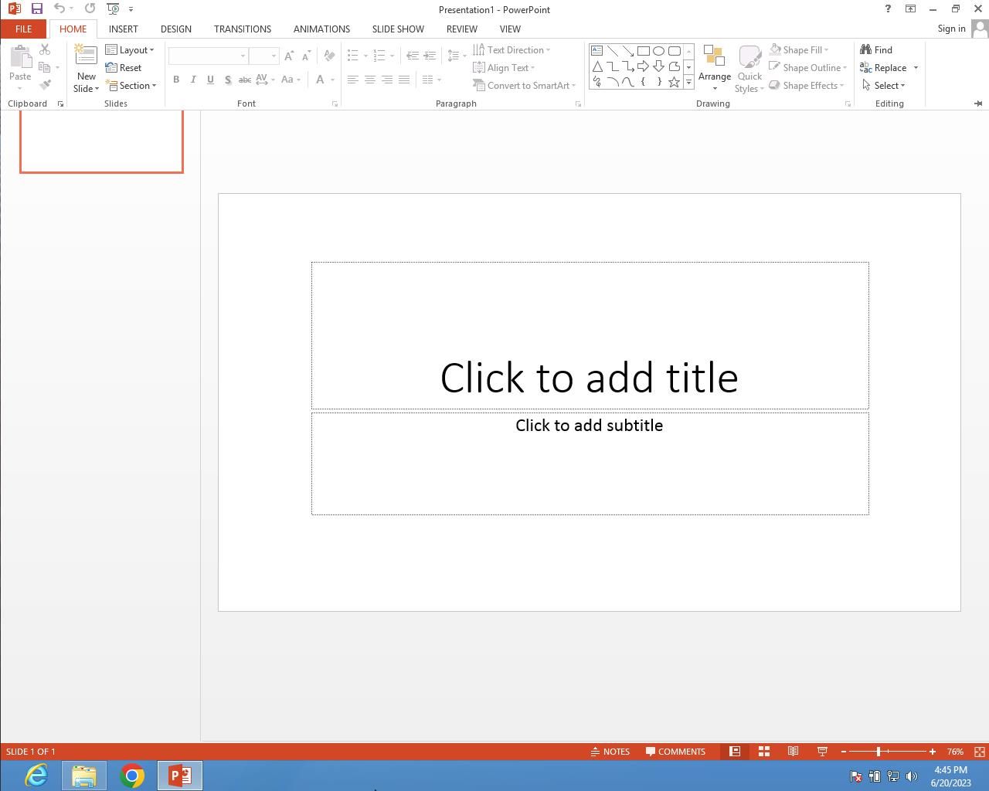Open the TRANSITIONS ribbon tab
Screen dimensions: 989x791
click(242, 29)
